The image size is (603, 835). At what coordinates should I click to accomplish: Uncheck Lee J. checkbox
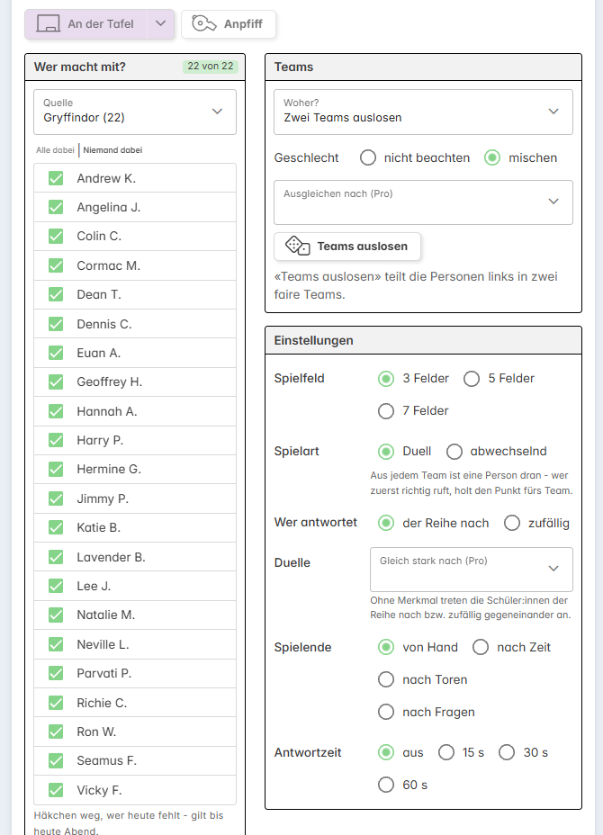pos(56,586)
